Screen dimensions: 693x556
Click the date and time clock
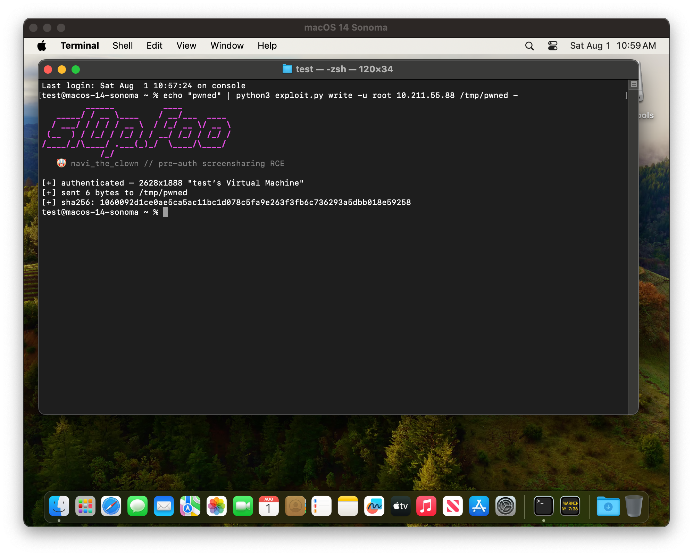click(x=613, y=46)
